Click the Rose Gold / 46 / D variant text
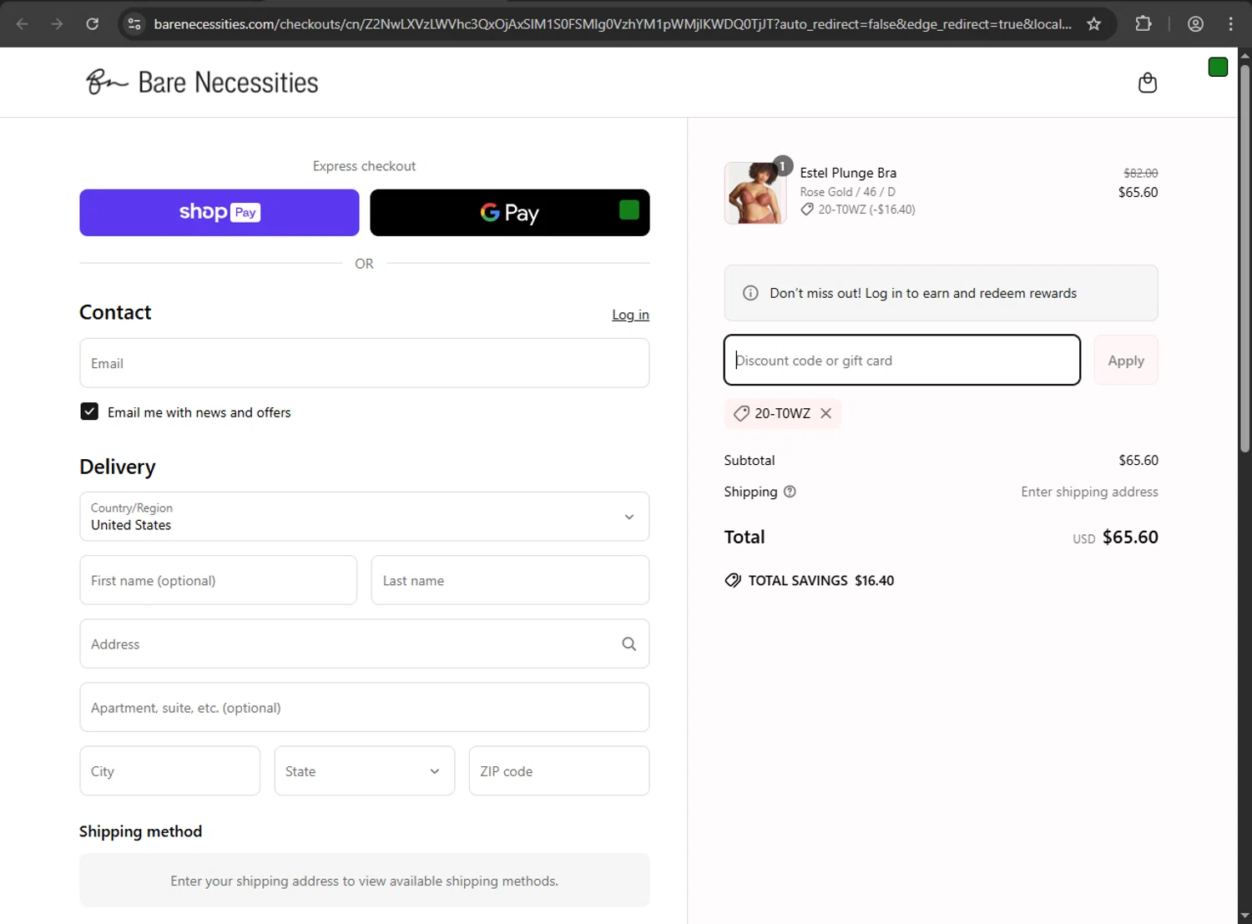 pyautogui.click(x=847, y=192)
